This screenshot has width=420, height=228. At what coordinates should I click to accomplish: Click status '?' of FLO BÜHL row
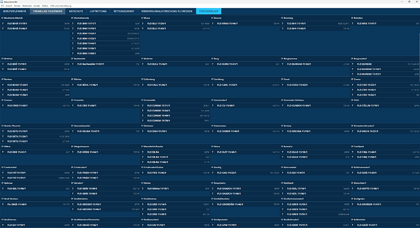pos(73,85)
